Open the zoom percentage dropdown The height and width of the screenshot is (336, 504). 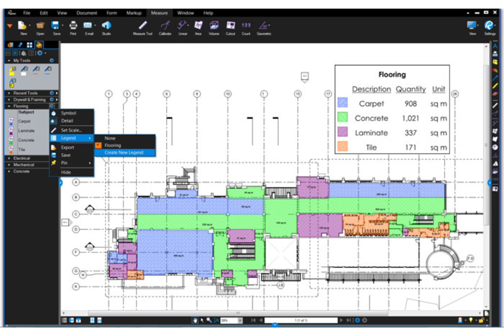[240, 320]
